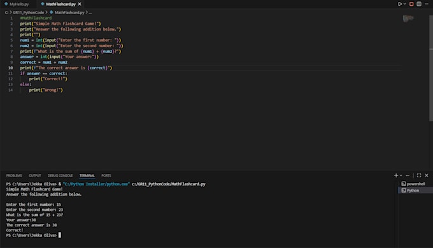
Task: Click the answer = int(input line
Action: click(x=59, y=57)
